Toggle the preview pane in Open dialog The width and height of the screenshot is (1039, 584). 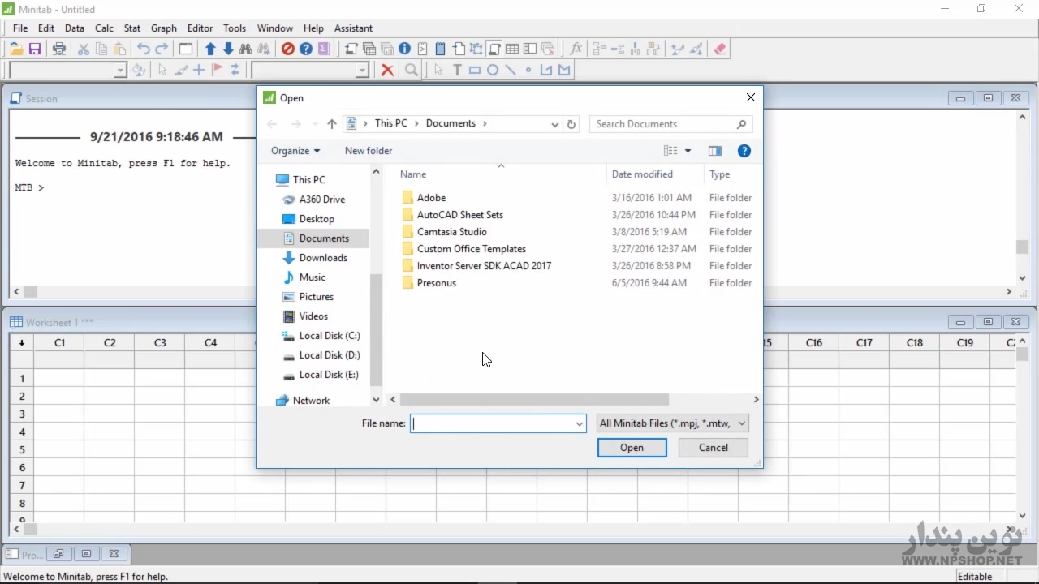715,151
